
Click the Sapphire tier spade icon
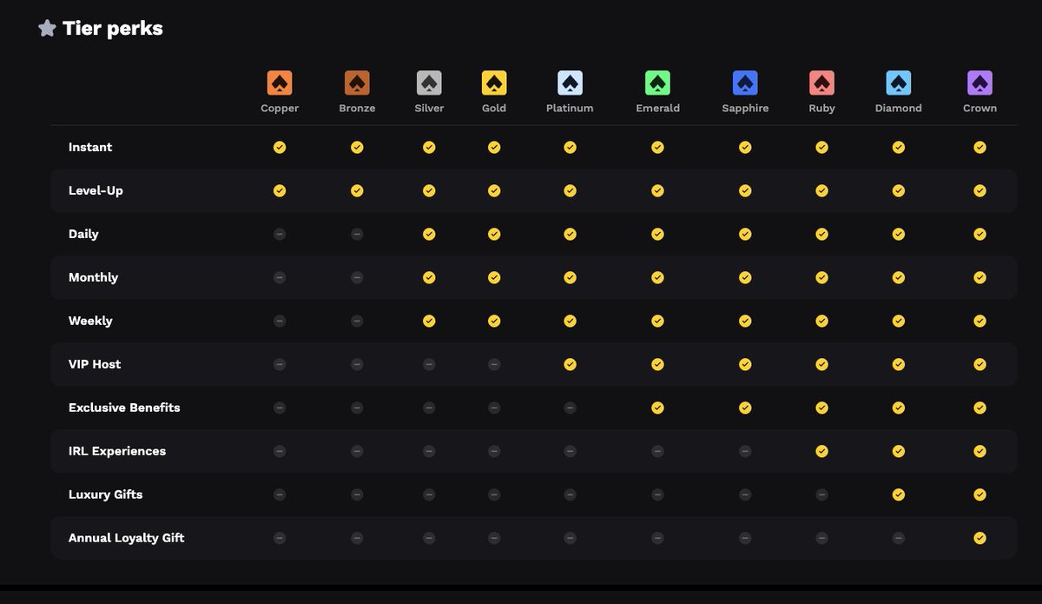[x=745, y=83]
